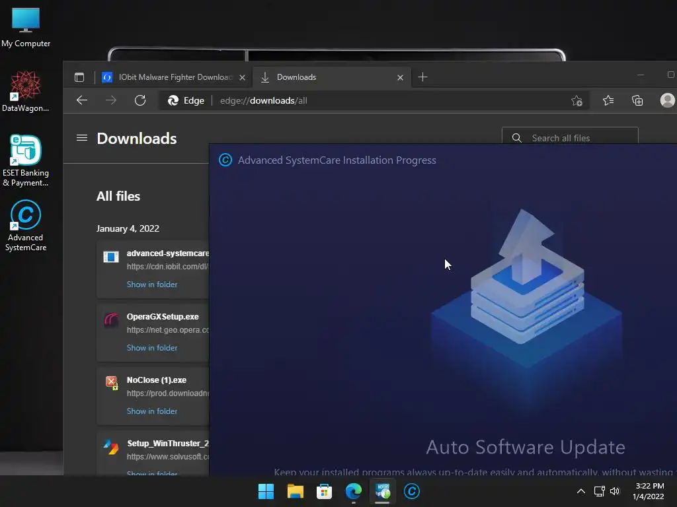
Task: Click the cdn.iobit.com download URL
Action: (167, 267)
